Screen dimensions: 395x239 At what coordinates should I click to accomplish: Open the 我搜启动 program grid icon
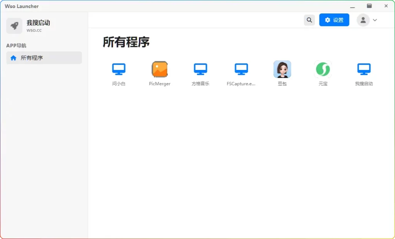pos(364,69)
